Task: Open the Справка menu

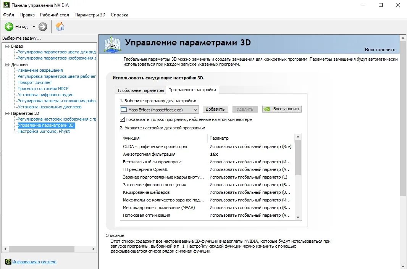Action: pos(120,15)
